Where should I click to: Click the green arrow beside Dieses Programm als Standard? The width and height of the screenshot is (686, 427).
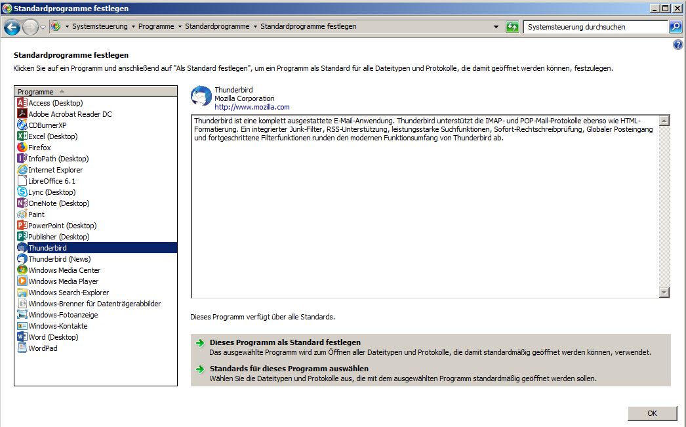200,343
